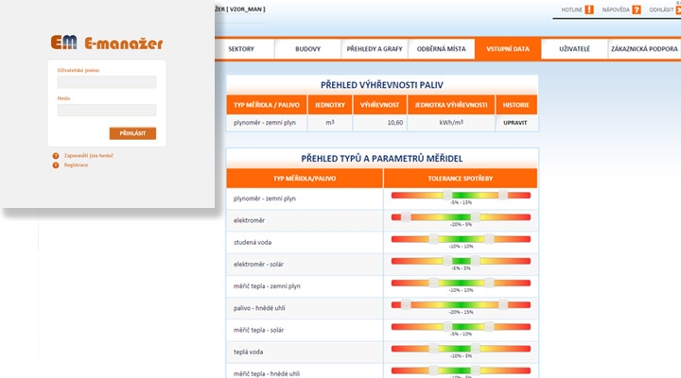Click into the Uživatelské jméno field
Screen dimensions: 681x378
click(x=107, y=82)
